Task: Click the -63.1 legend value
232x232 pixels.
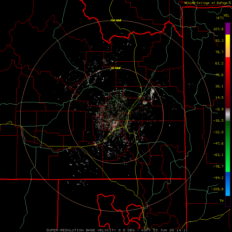Action: coord(218,155)
